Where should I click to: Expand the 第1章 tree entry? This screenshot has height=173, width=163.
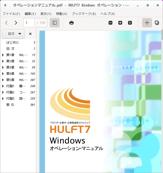pyautogui.click(x=3, y=55)
